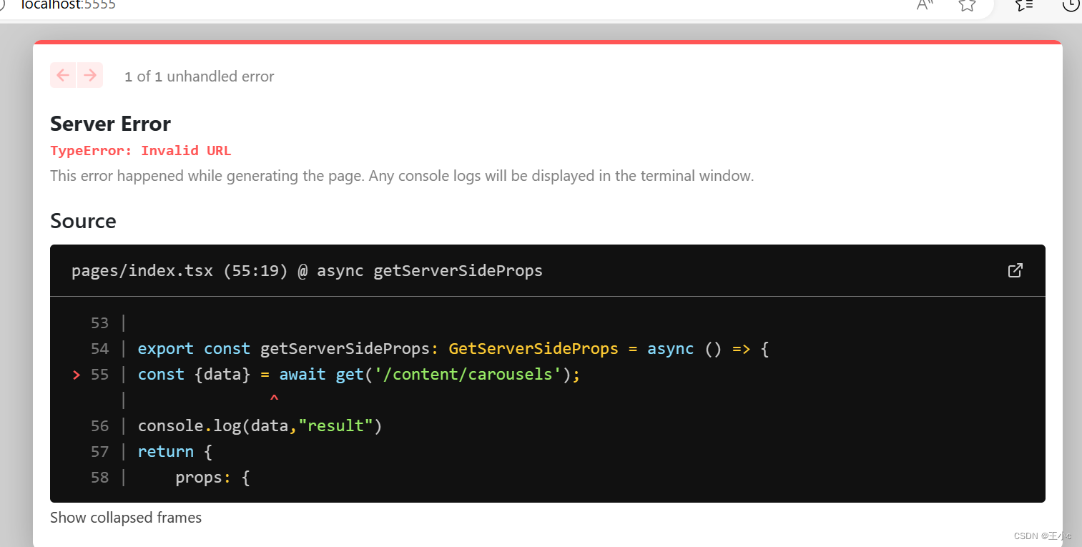The height and width of the screenshot is (547, 1082).
Task: Click the Source heading
Action: [x=83, y=221]
